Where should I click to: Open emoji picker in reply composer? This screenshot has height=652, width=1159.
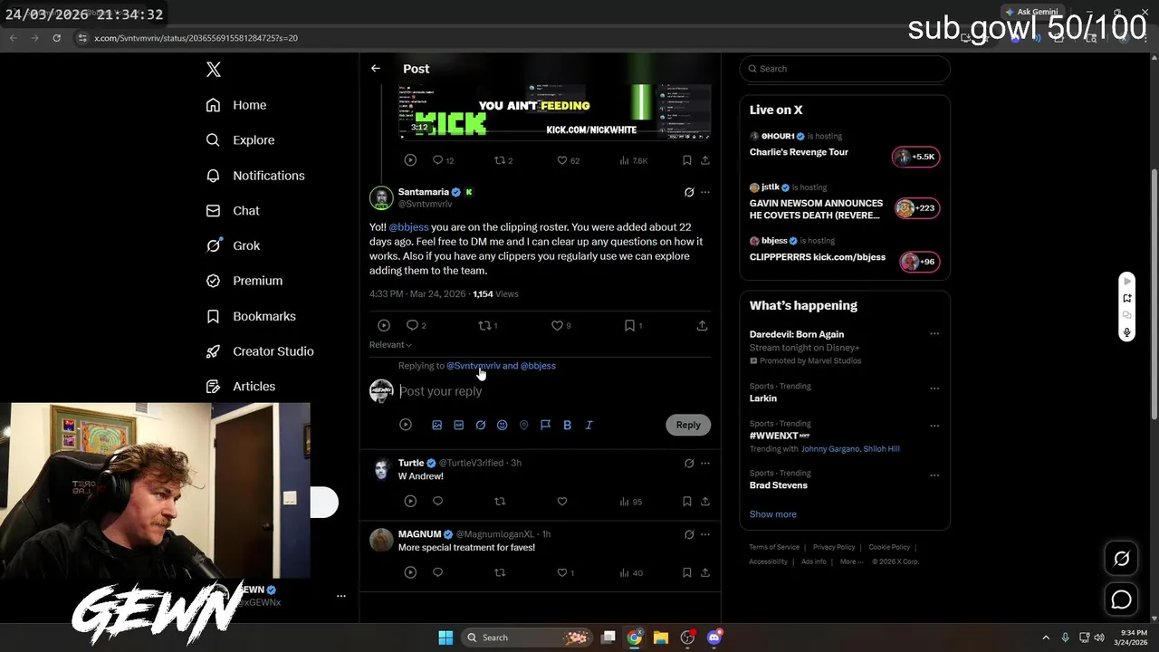[x=502, y=425]
